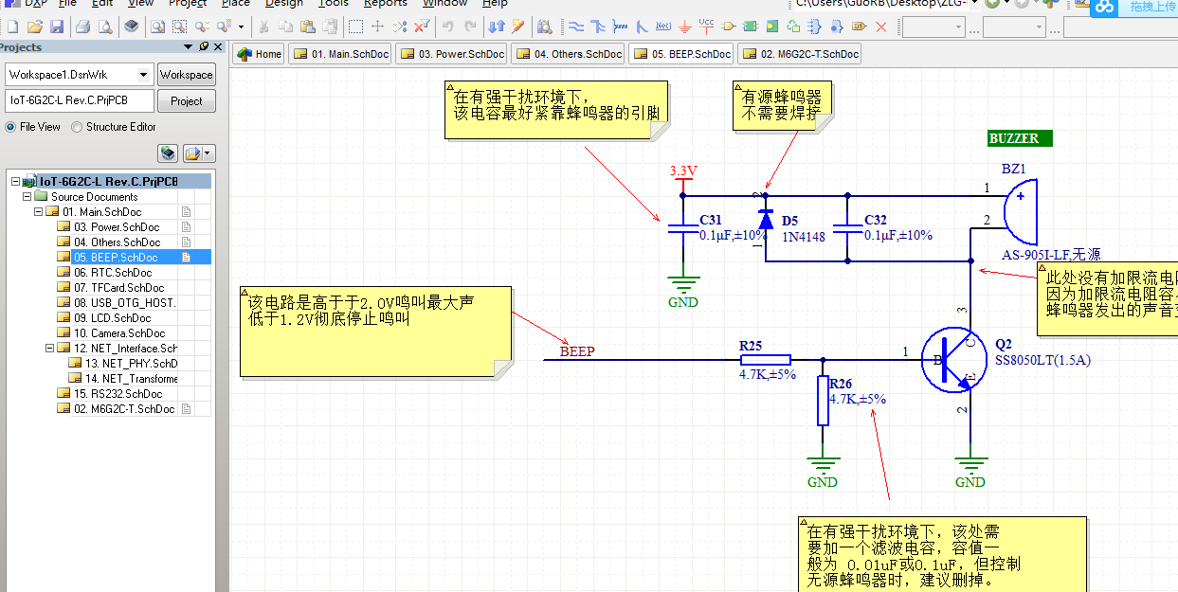Switch to the 04. Others.SchDoc tab
Viewport: 1178px width, 592px height.
click(568, 54)
